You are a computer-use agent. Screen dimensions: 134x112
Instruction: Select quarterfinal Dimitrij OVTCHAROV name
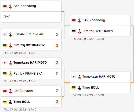(98, 31)
